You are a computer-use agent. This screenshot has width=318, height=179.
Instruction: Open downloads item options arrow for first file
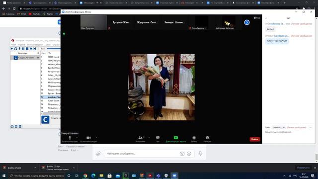pos(35,168)
